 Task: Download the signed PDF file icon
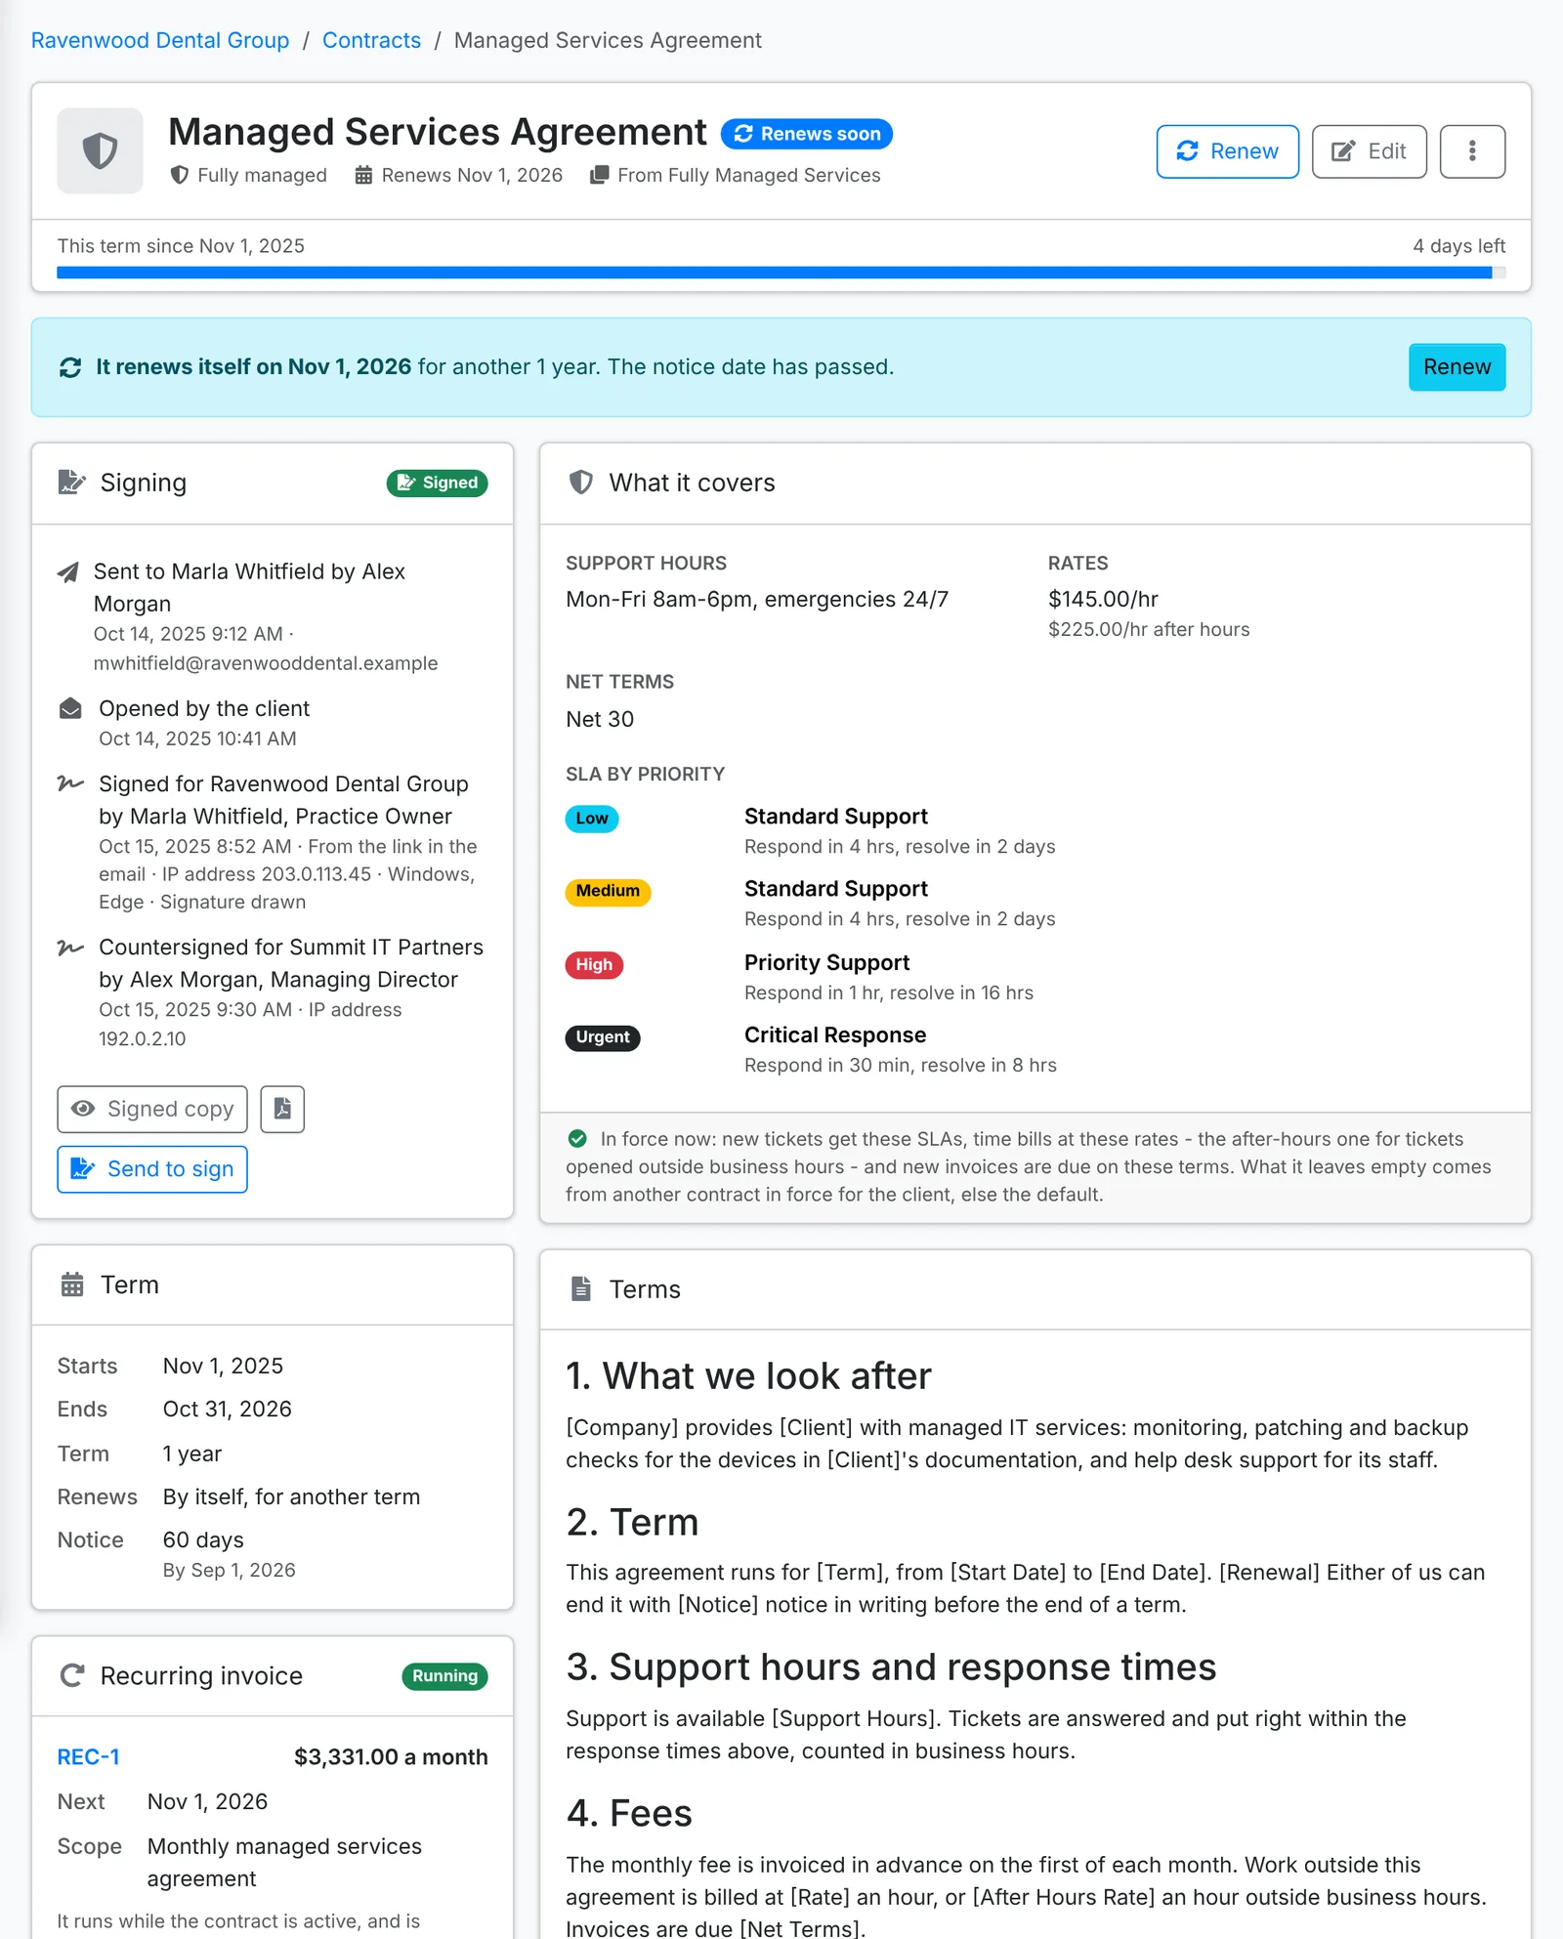(282, 1109)
